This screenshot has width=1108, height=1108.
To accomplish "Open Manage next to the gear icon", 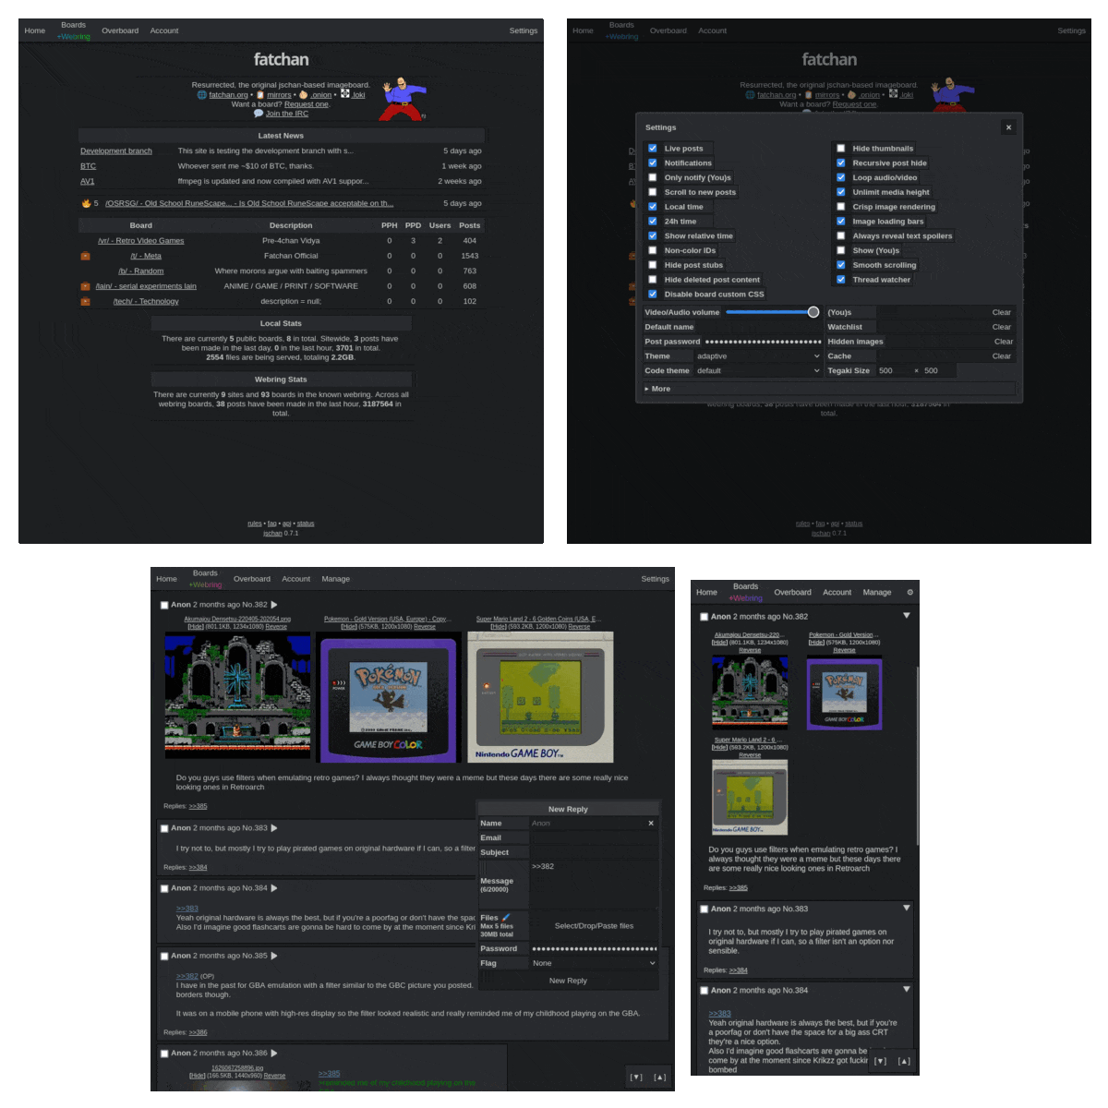I will pos(877,593).
